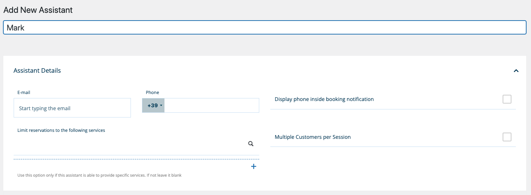This screenshot has height=195, width=531.
Task: Click into the phone number text box
Action: [x=211, y=105]
